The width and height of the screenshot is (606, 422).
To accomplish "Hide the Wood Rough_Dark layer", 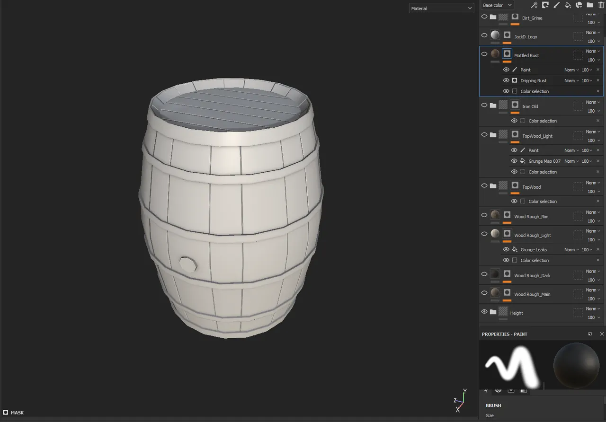I will point(484,274).
